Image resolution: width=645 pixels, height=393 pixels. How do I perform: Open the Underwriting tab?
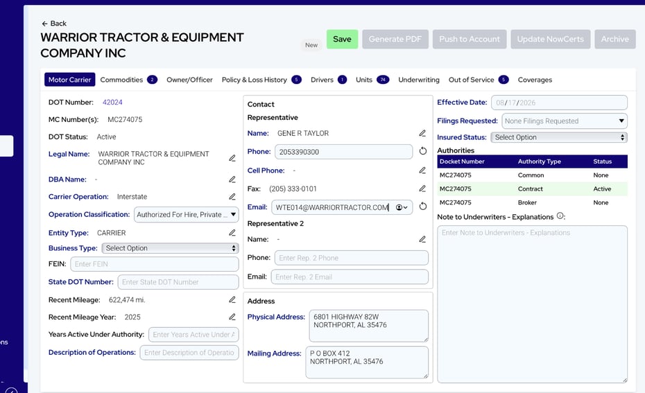point(419,80)
